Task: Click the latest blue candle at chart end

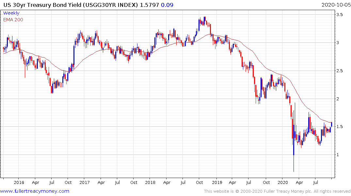Action: 331,124
